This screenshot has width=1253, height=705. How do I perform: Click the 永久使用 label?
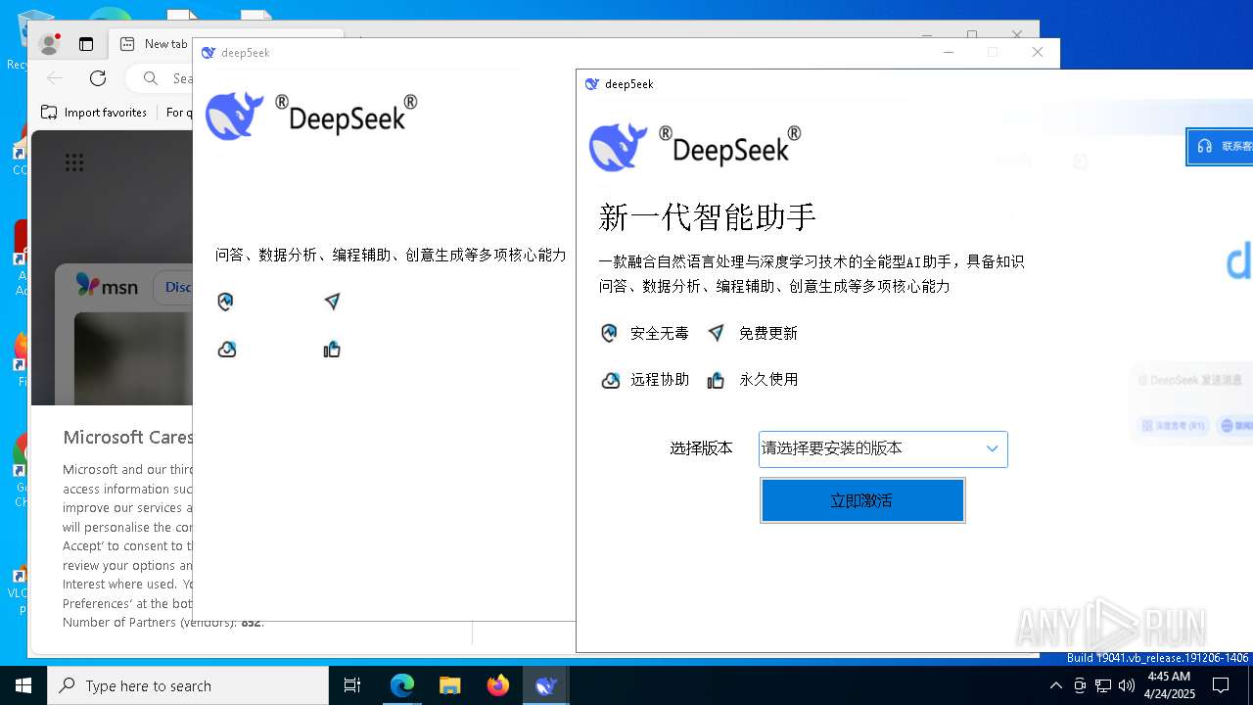pos(768,380)
